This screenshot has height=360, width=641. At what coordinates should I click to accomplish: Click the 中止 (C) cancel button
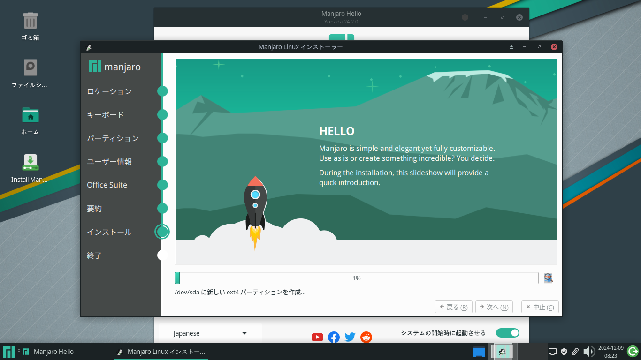tap(540, 307)
